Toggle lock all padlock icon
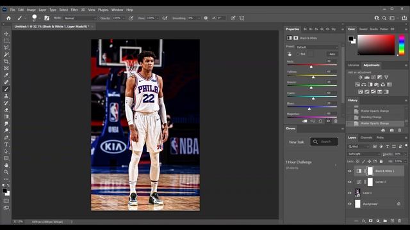The image size is (410, 230). [381, 162]
